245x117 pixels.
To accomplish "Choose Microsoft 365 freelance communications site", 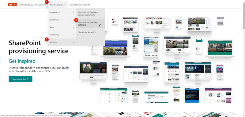I will (x=90, y=14).
